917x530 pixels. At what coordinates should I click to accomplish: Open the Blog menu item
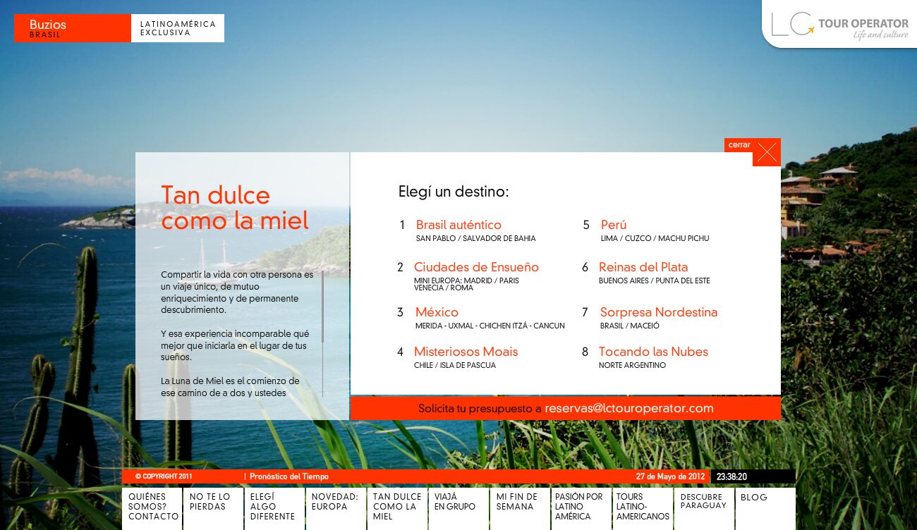point(765,507)
